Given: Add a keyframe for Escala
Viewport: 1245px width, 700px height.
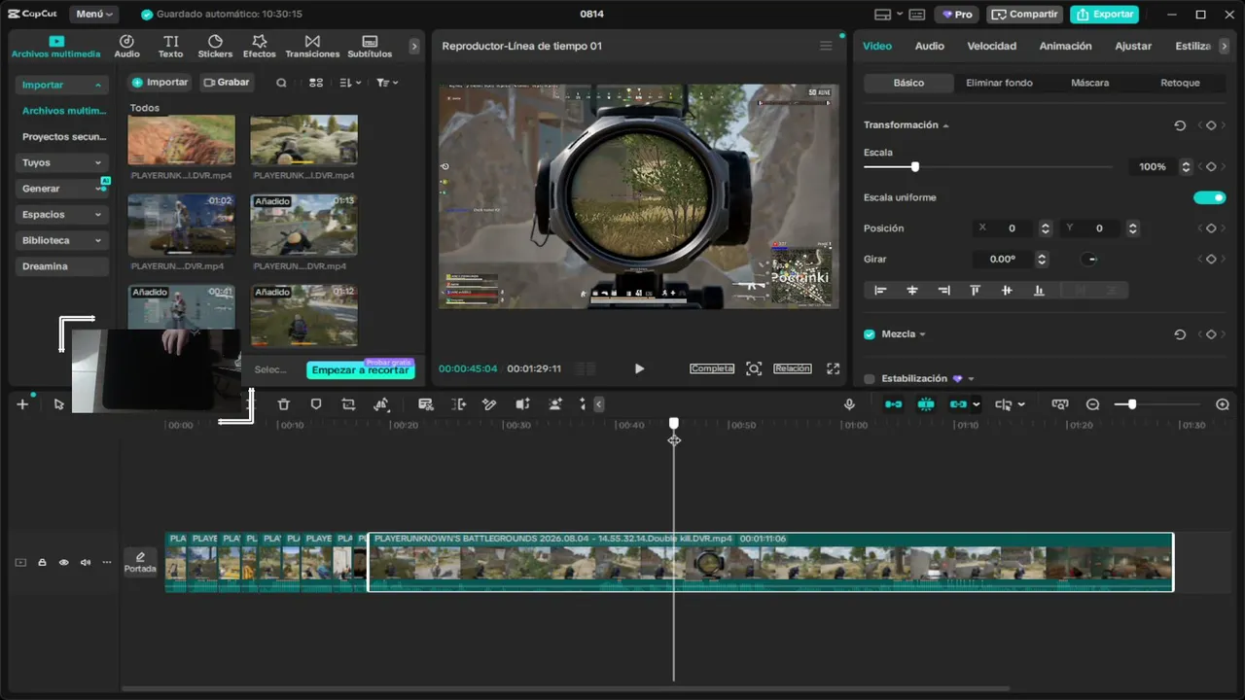Looking at the screenshot, I should (x=1211, y=167).
